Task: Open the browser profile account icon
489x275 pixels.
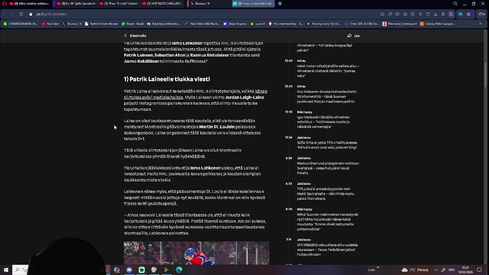Action: [451, 14]
